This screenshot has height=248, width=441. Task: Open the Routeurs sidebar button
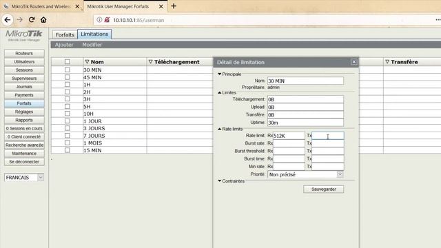(24, 53)
